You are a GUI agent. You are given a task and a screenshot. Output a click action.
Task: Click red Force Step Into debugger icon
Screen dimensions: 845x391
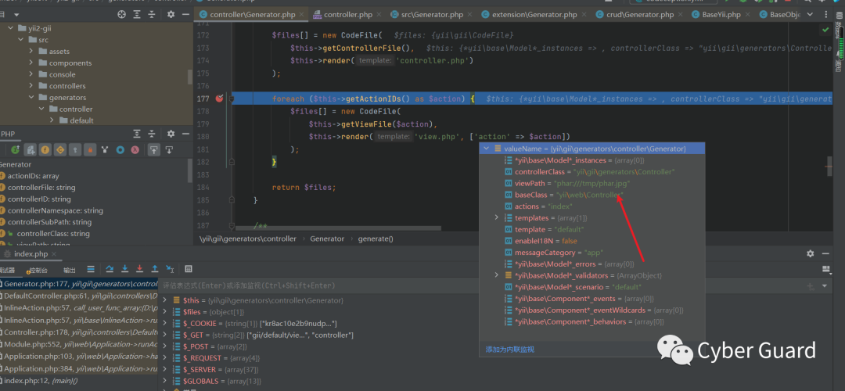pyautogui.click(x=140, y=269)
